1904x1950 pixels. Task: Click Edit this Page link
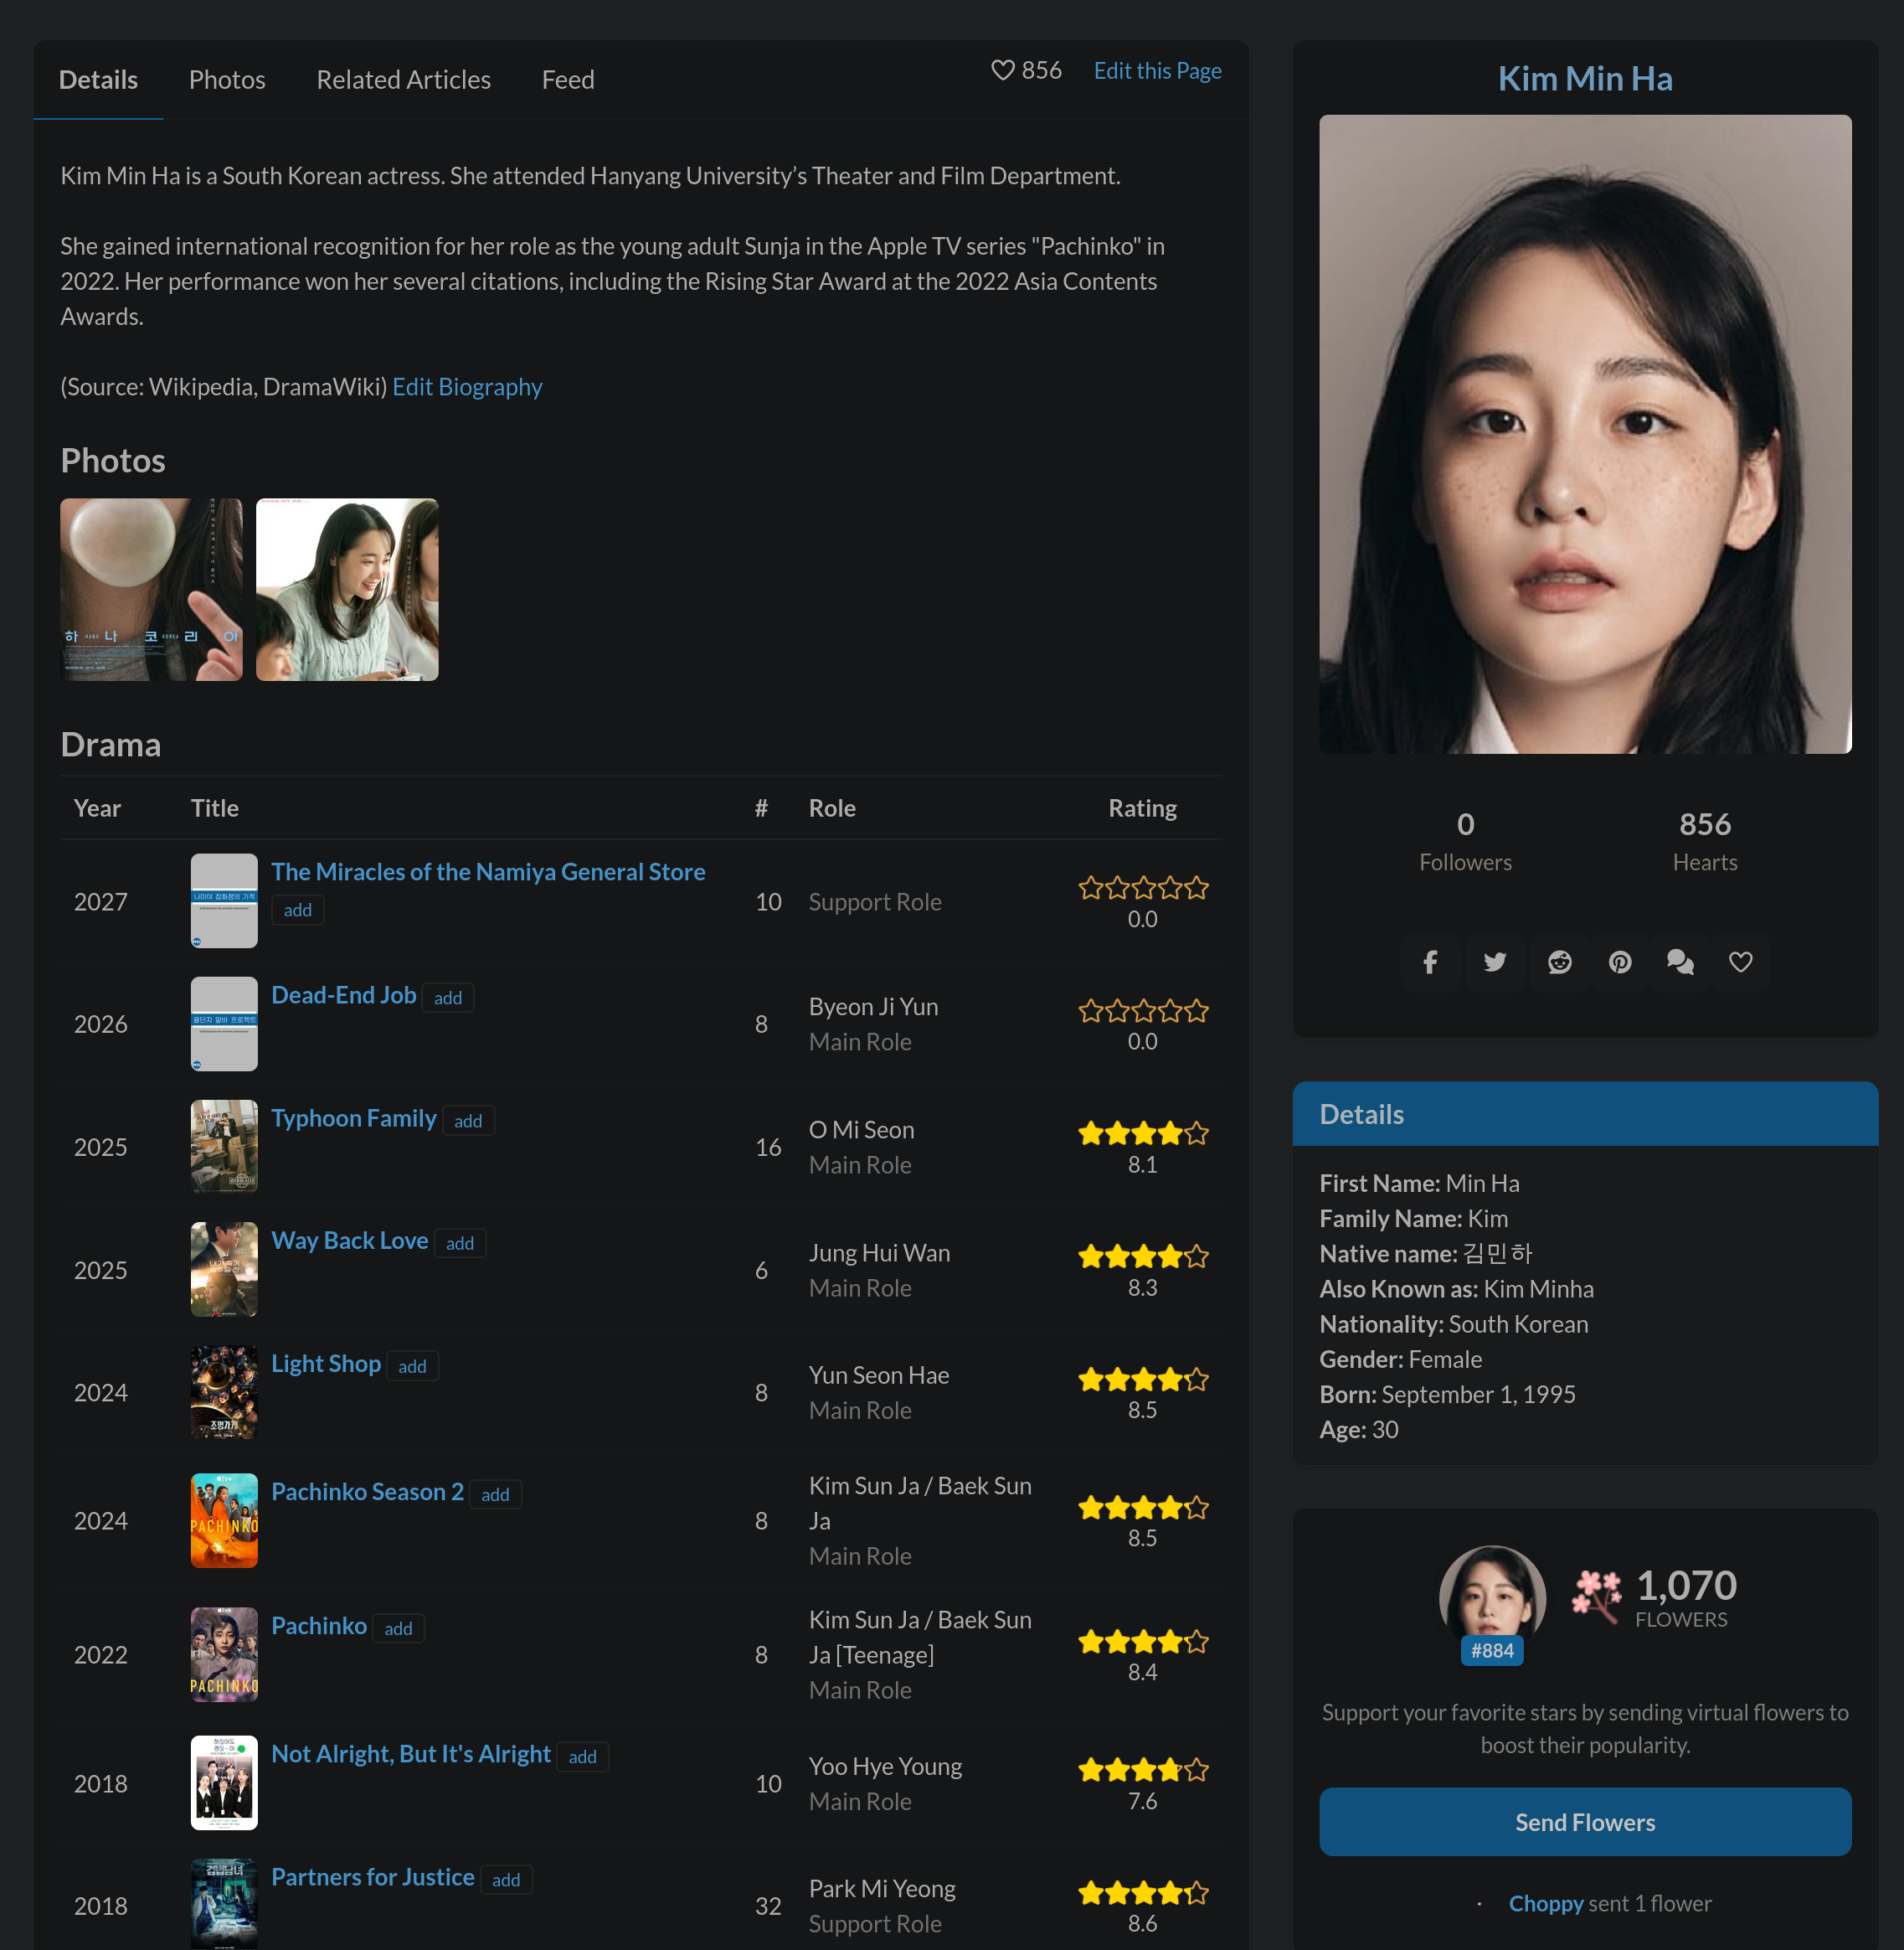(x=1158, y=70)
